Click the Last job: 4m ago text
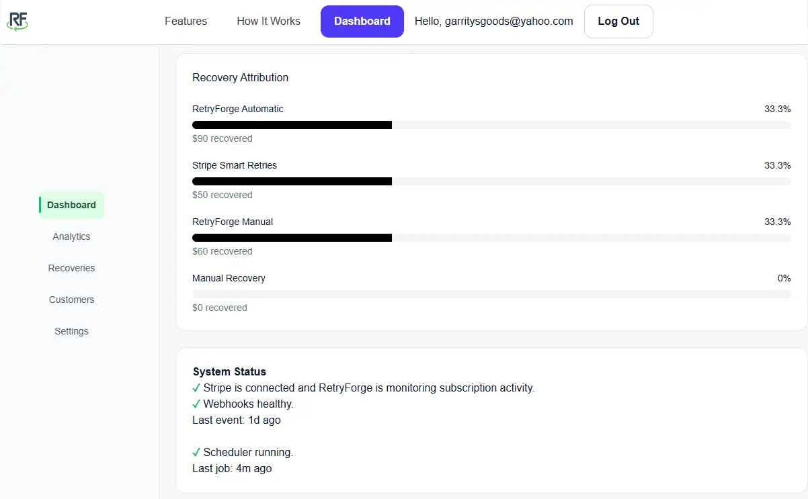 pyautogui.click(x=232, y=469)
